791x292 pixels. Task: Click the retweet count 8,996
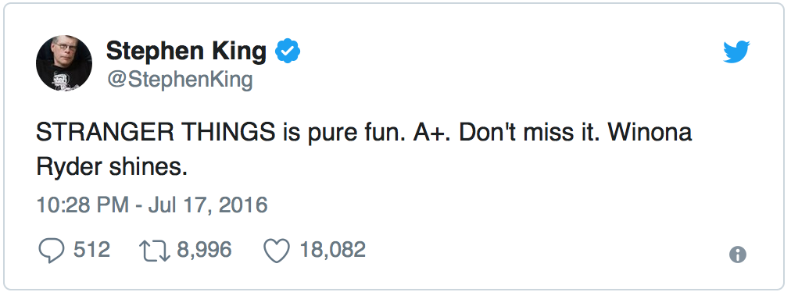[x=204, y=250]
